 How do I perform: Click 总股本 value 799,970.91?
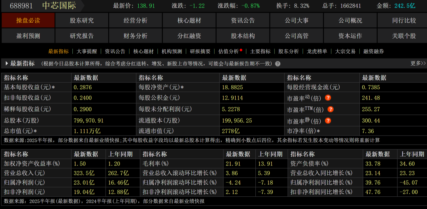pyautogui.click(x=89, y=120)
